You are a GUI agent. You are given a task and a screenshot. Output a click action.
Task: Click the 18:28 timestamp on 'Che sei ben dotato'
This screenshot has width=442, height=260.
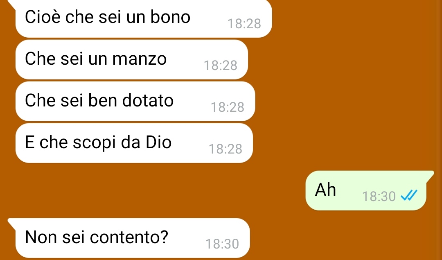coord(228,107)
